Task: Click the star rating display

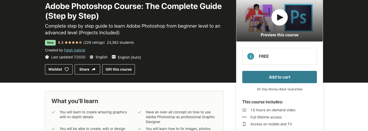Action: 73,42
